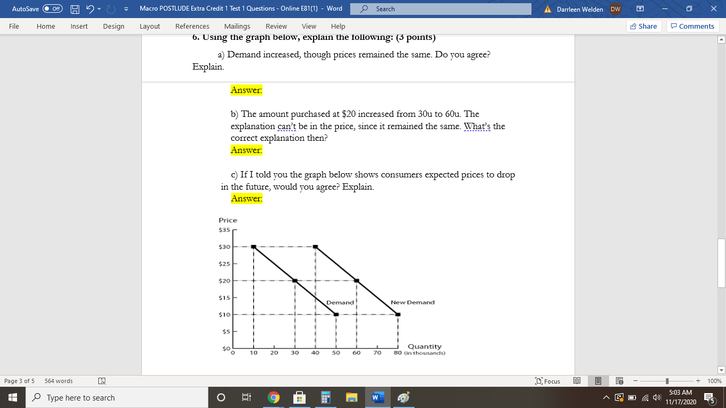Click the Share button
The width and height of the screenshot is (726, 408).
[x=643, y=25]
